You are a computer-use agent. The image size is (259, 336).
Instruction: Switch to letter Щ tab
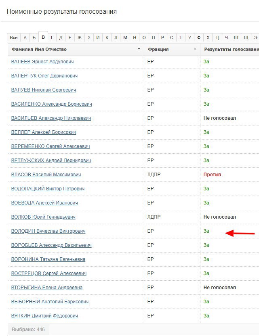(246, 38)
